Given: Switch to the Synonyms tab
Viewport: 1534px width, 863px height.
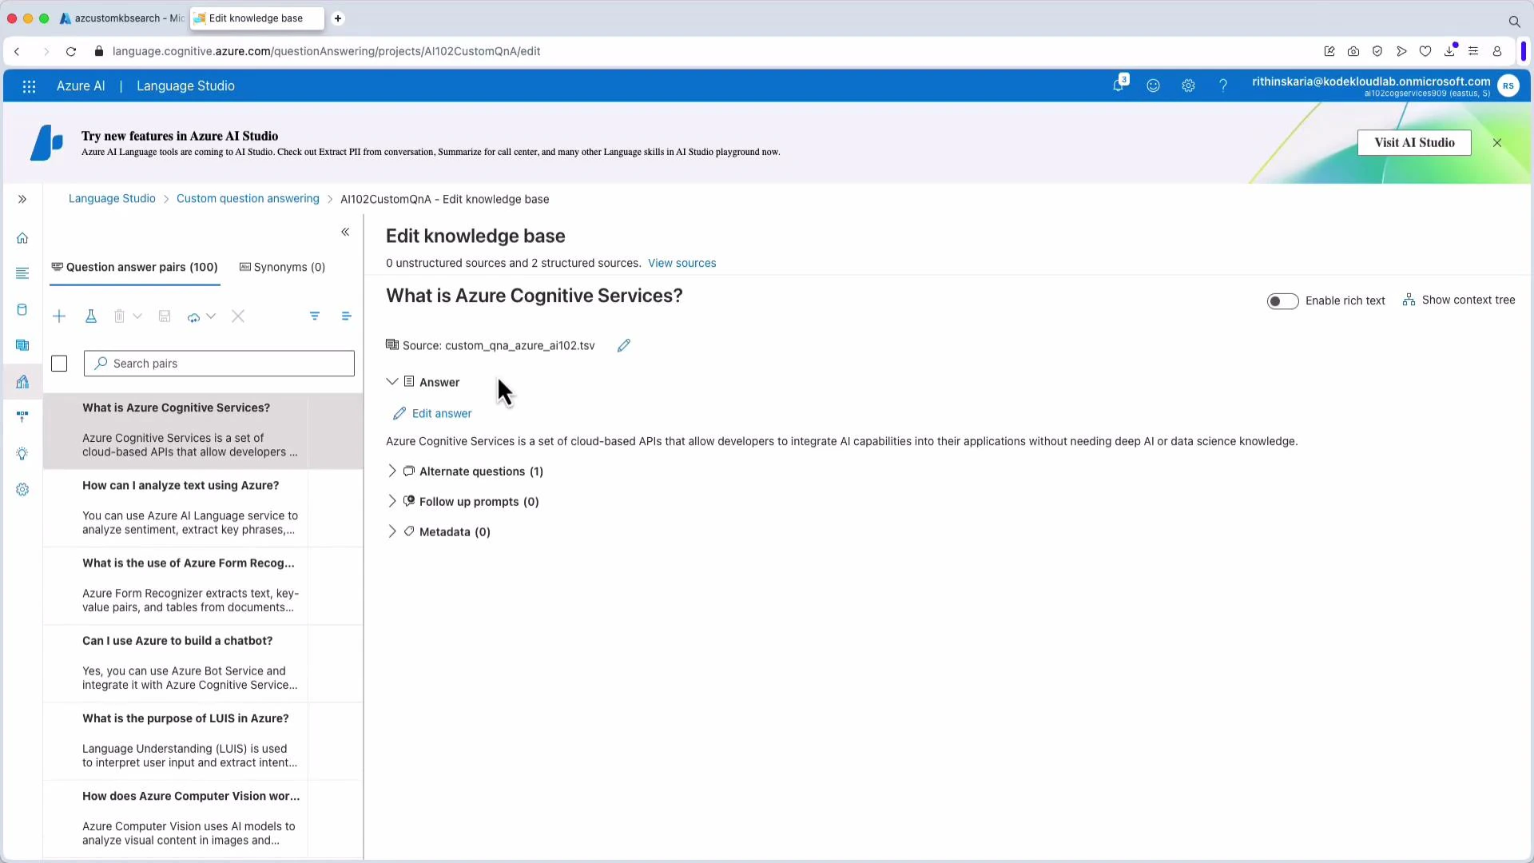Looking at the screenshot, I should tap(283, 267).
